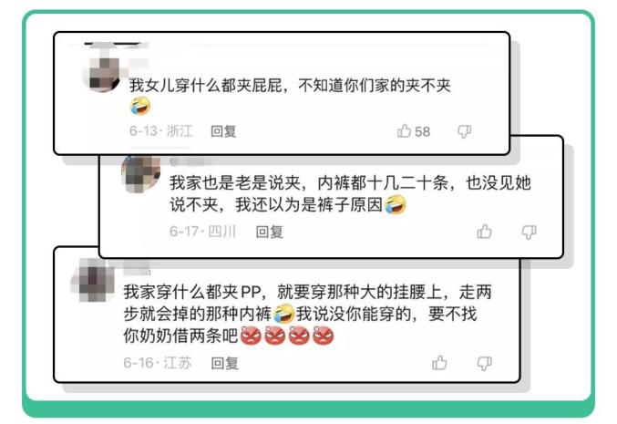The height and width of the screenshot is (424, 617).
Task: Click 回复 under the 浙江 comment
Action: click(223, 131)
